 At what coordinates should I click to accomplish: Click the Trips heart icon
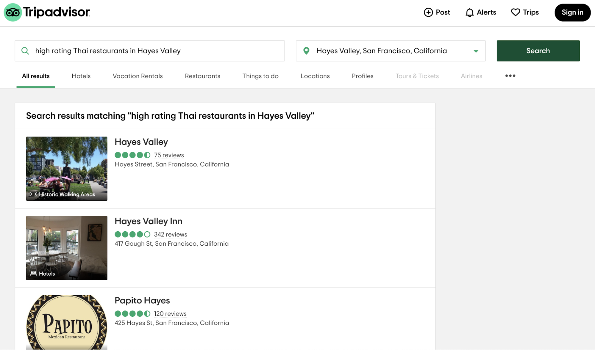(x=515, y=12)
